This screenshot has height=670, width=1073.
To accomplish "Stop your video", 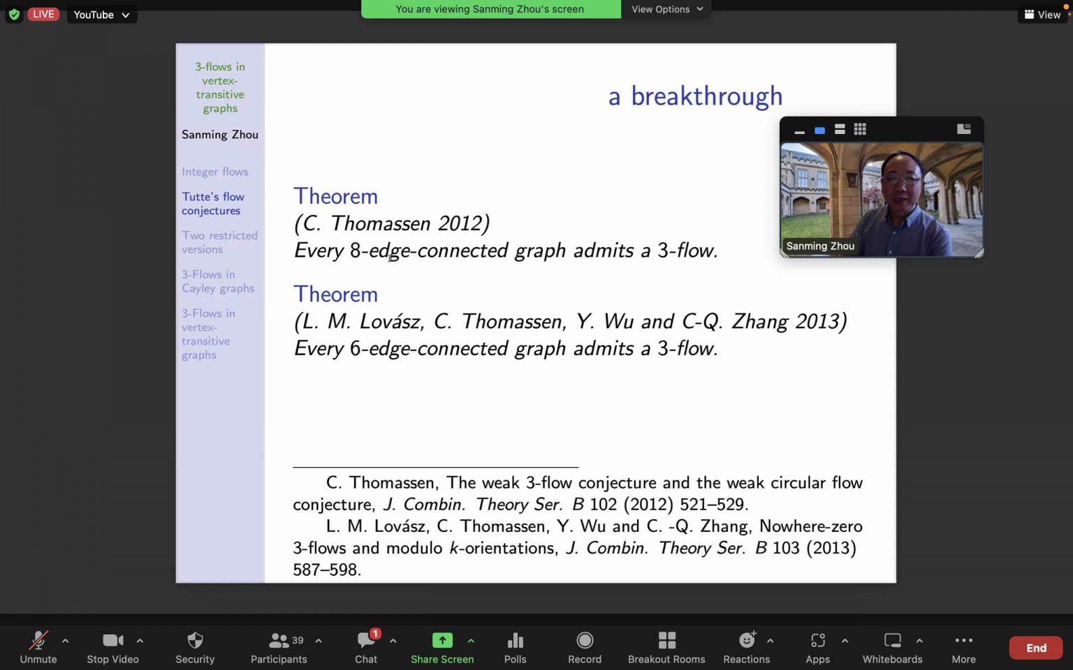I will pos(112,647).
